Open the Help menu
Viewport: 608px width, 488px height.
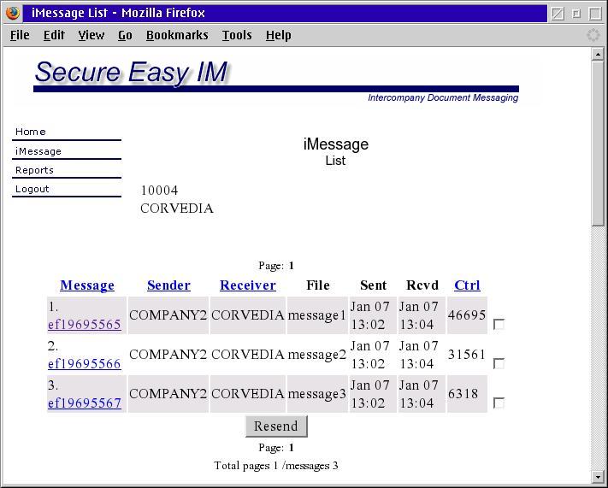[x=279, y=35]
